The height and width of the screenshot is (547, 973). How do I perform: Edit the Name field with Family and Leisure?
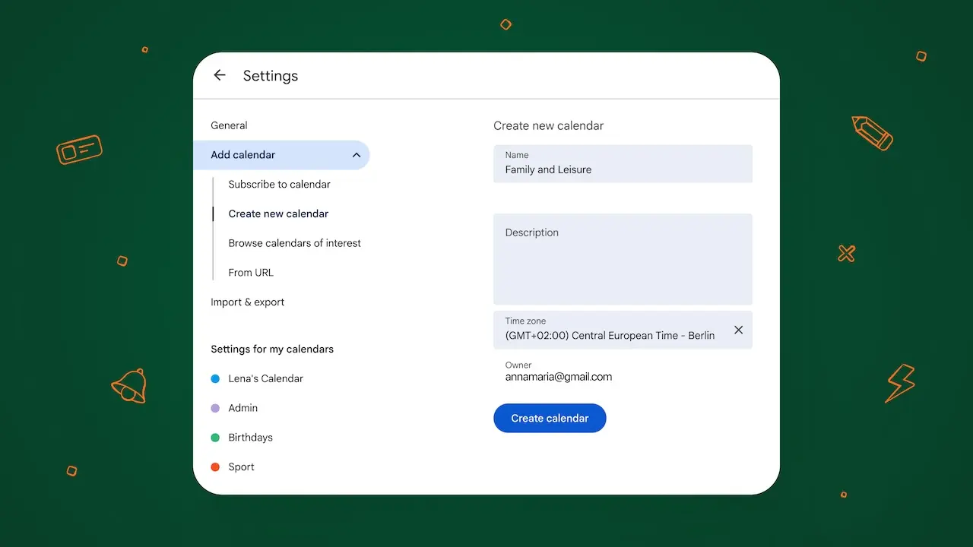(x=623, y=163)
